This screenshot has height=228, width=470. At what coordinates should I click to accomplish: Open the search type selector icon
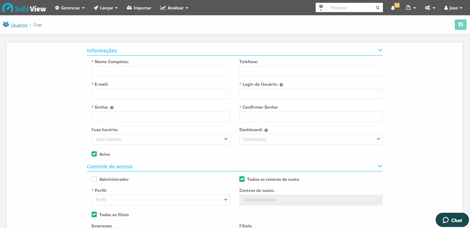point(321,8)
